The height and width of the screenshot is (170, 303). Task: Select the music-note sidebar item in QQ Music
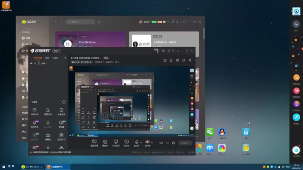[x=27, y=44]
